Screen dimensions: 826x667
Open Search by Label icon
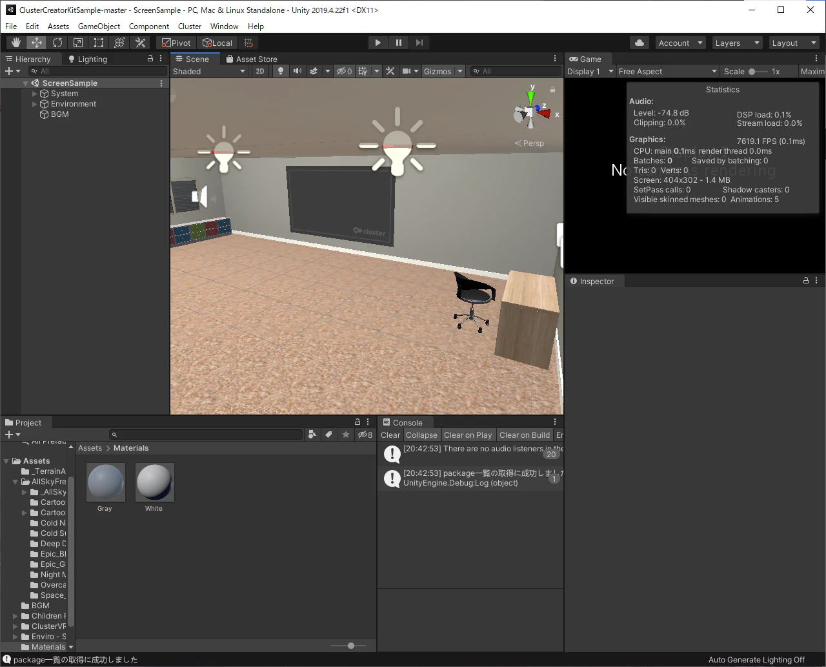(328, 435)
